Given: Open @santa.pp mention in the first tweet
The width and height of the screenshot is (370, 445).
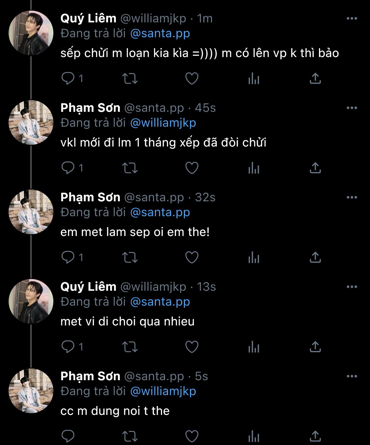Looking at the screenshot, I should [160, 34].
